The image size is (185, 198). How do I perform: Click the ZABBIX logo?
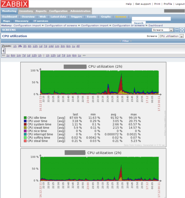pyautogui.click(x=15, y=4)
